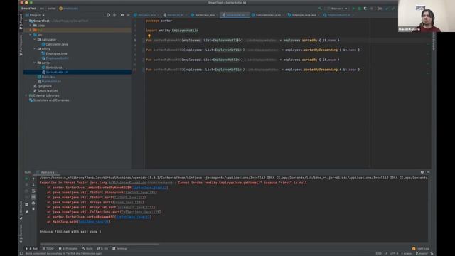Click locate-in-tree icon in Project panel
This screenshot has width=455, height=256.
tap(108, 15)
